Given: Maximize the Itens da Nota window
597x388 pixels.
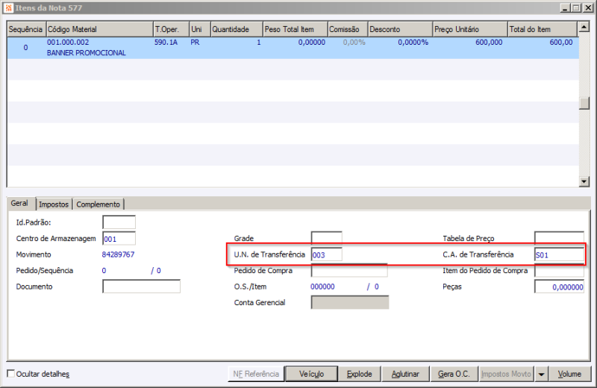Looking at the screenshot, I should pos(576,8).
